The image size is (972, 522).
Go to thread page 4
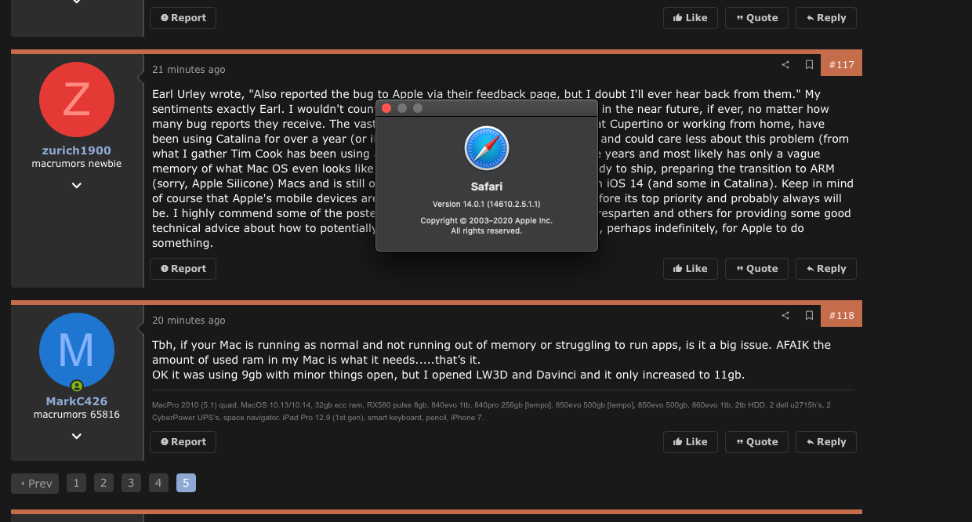[x=158, y=483]
